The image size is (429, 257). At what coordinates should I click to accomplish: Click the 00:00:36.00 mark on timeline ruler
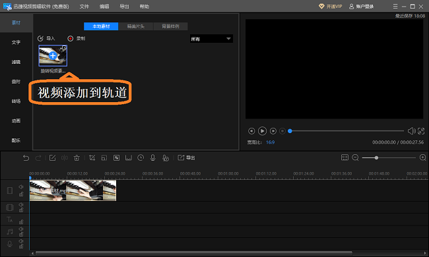point(152,174)
